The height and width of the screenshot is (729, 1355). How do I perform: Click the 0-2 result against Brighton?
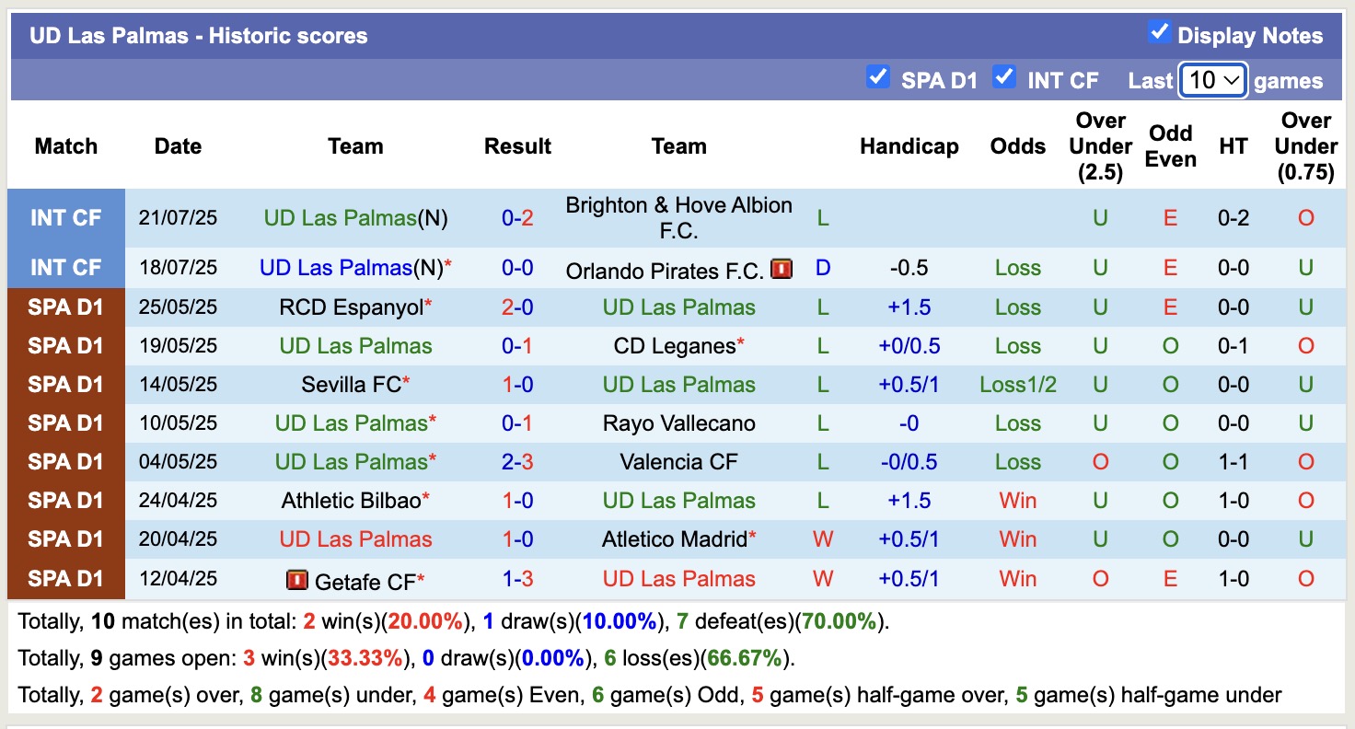click(517, 218)
